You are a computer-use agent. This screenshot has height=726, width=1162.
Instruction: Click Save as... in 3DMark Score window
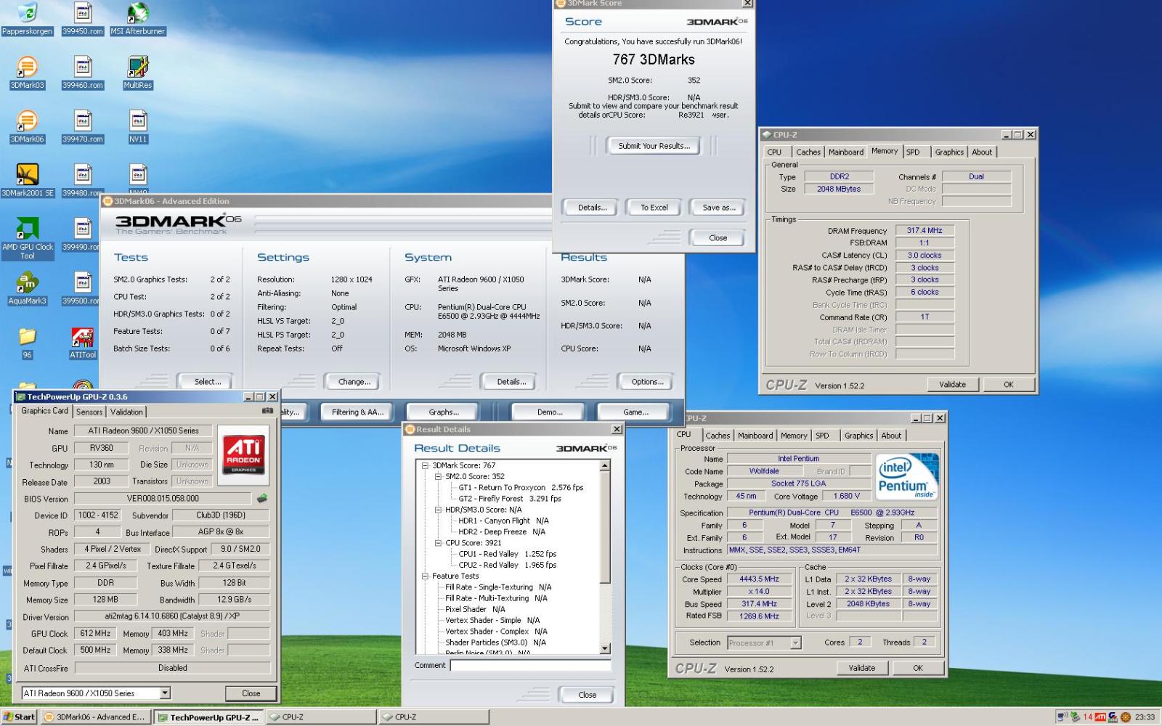click(x=719, y=208)
